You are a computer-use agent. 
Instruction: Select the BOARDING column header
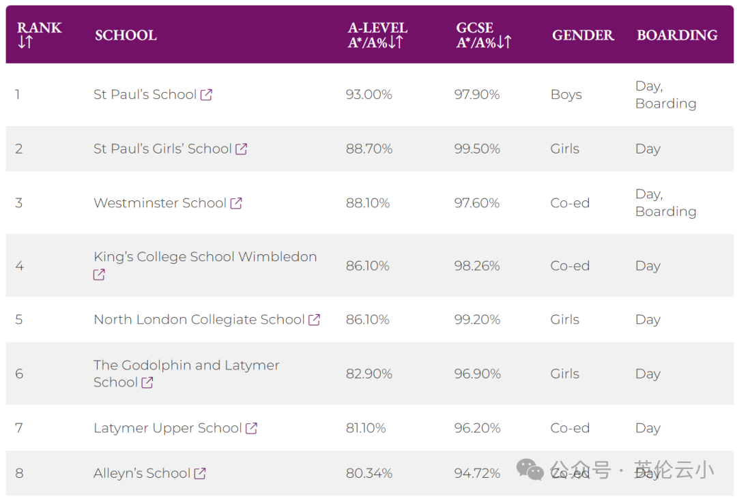pyautogui.click(x=677, y=35)
